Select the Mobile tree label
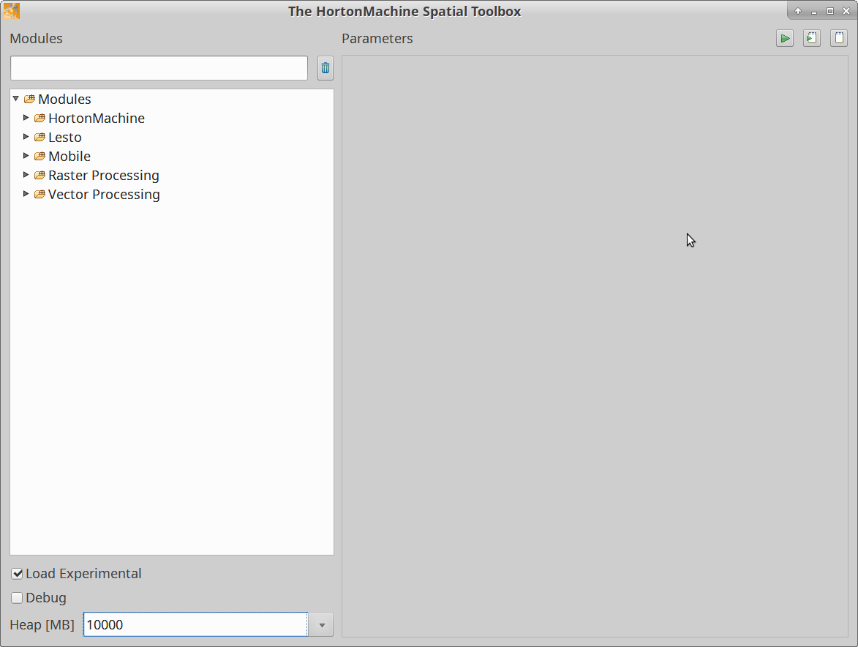Image resolution: width=858 pixels, height=647 pixels. tap(69, 157)
